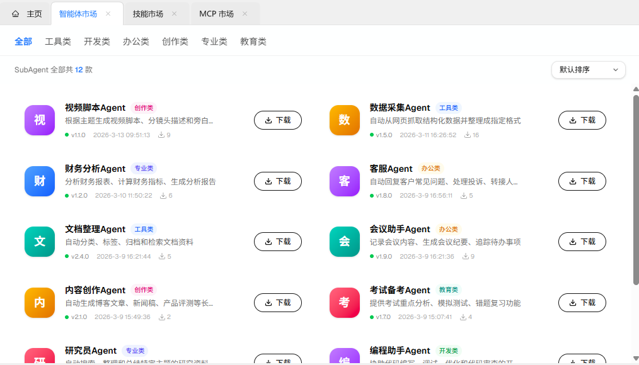Click the green 会议助手Agent icon
Image resolution: width=639 pixels, height=365 pixels.
point(344,242)
